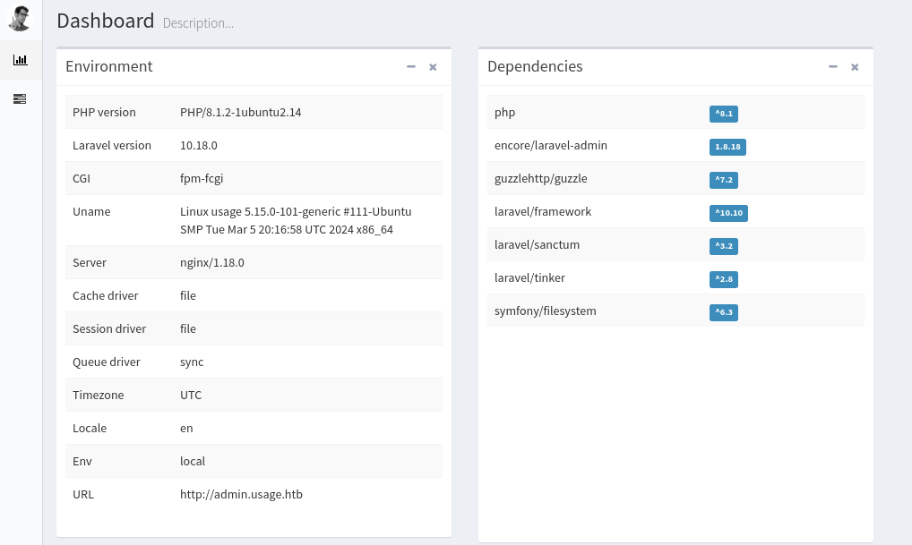The image size is (912, 545).
Task: Click the ^3.2 sanctum version badge
Action: [x=724, y=246]
